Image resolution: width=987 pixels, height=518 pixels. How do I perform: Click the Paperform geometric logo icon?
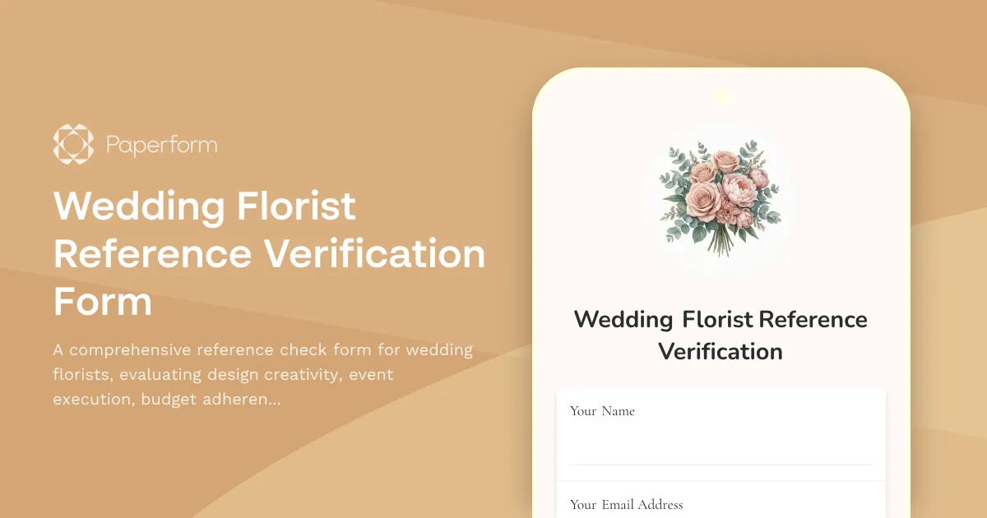72,144
